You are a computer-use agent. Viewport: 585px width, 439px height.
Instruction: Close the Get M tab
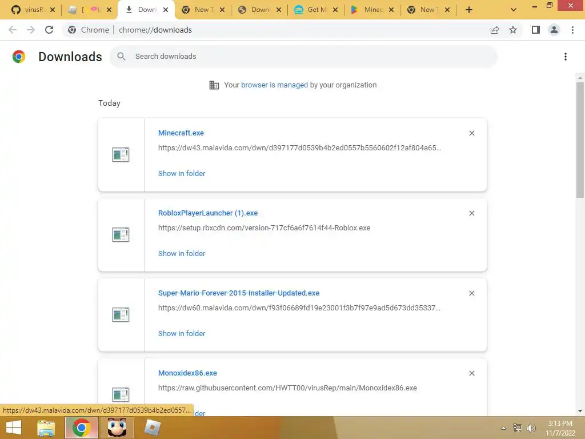pyautogui.click(x=335, y=10)
